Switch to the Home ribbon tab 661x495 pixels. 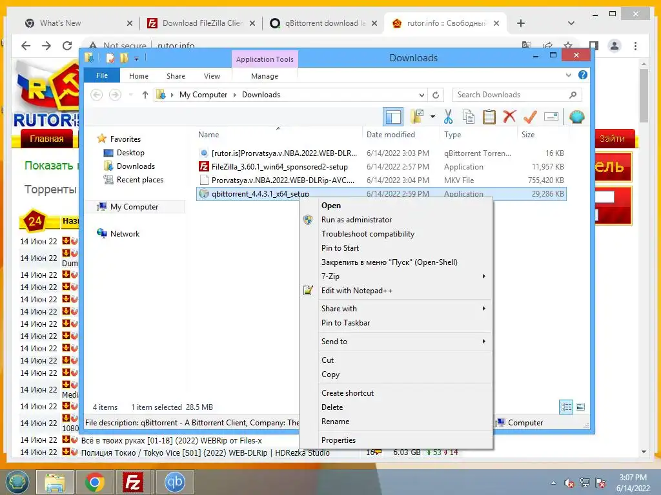coord(139,76)
